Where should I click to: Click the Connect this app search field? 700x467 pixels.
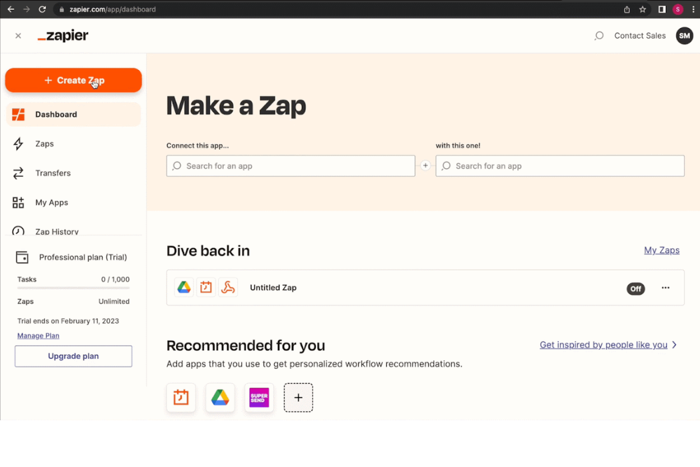[291, 166]
